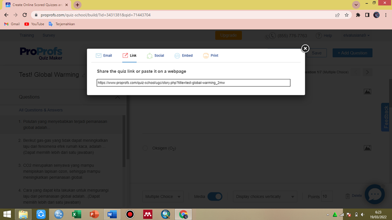Open the tab search dropdown
This screenshot has width=392, height=220.
(356, 5)
